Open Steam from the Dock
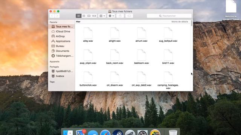 click(117, 132)
